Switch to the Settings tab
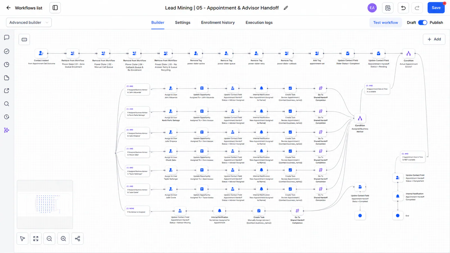 [183, 22]
